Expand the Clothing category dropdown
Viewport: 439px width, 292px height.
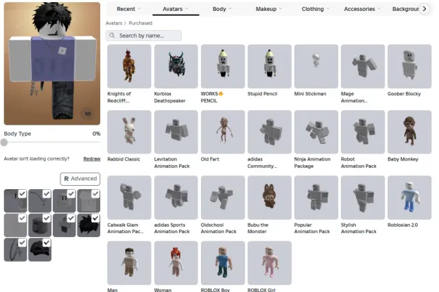point(316,9)
